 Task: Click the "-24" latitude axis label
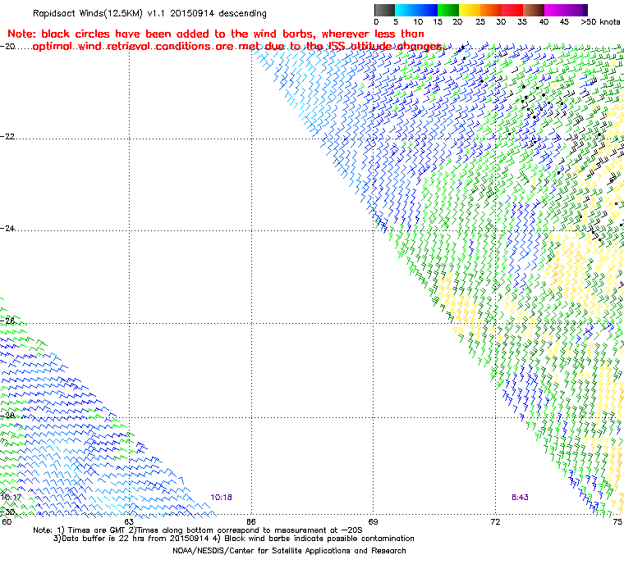tap(7, 228)
